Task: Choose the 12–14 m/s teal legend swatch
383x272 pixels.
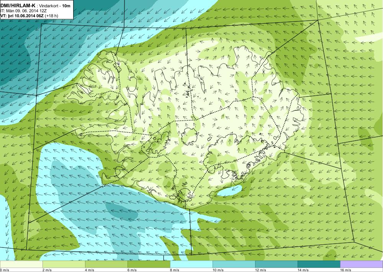Action: pos(276,264)
